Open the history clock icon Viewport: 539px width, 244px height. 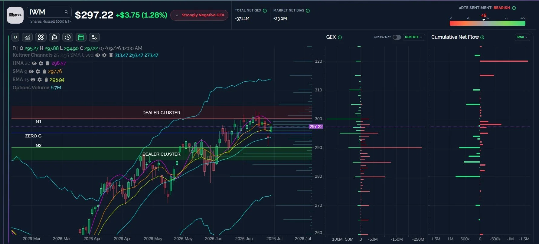tap(68, 37)
